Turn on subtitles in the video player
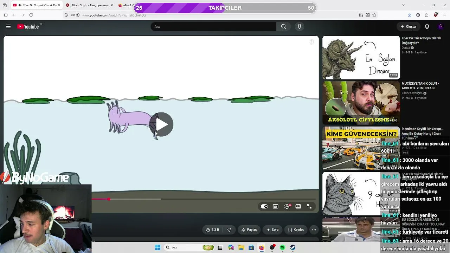Screen dimensions: 450x253 coord(276,206)
